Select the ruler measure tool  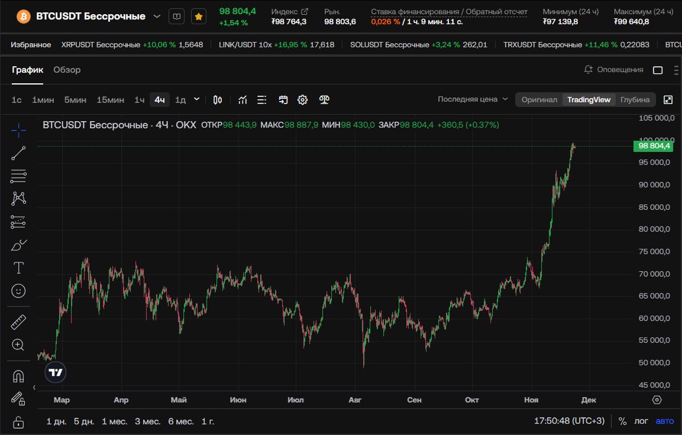tap(18, 322)
